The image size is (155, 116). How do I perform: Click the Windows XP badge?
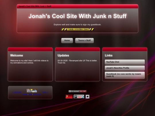click(69, 97)
